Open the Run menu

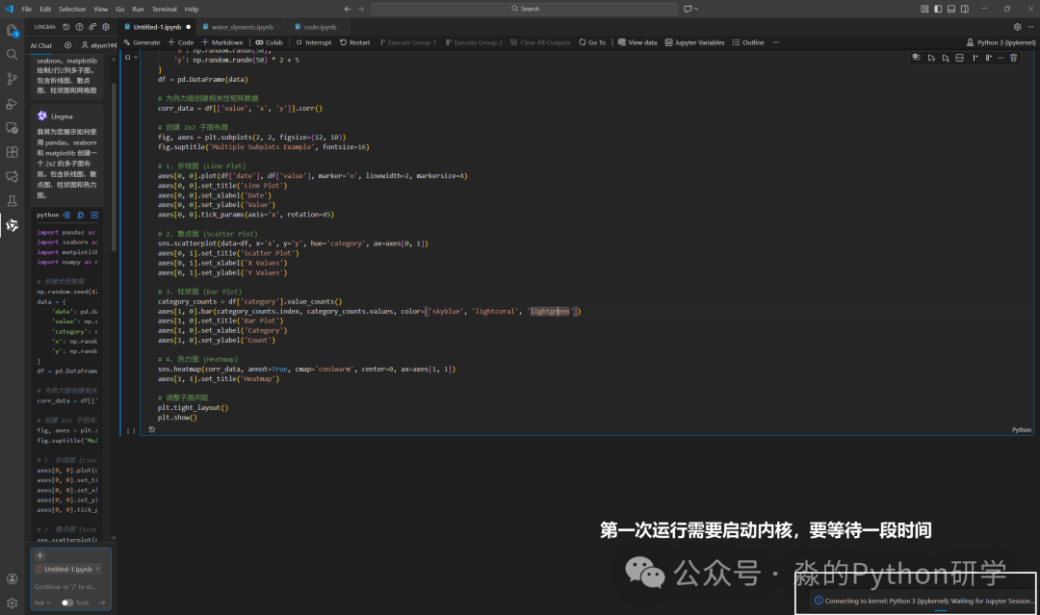[138, 10]
